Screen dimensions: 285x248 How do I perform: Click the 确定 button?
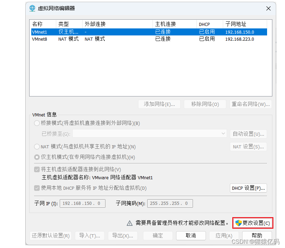coord(158,236)
